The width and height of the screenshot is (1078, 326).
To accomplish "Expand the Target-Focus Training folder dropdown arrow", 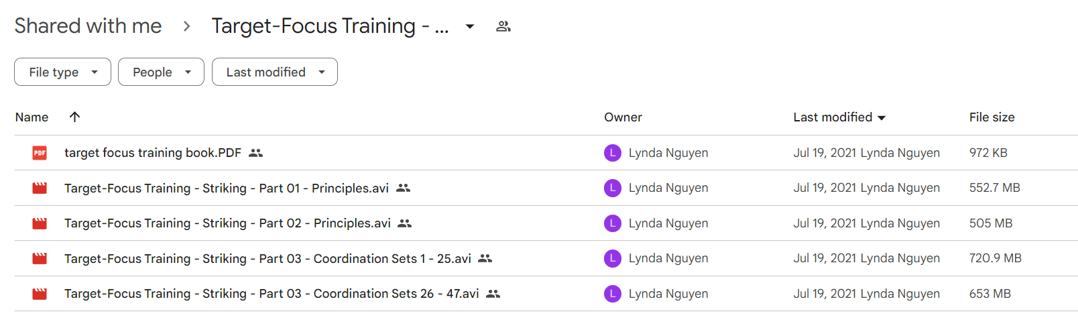I will tap(470, 27).
